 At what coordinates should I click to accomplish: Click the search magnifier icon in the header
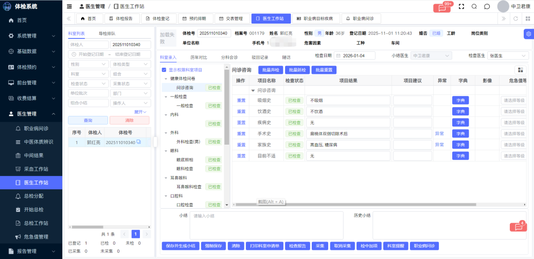(474, 7)
